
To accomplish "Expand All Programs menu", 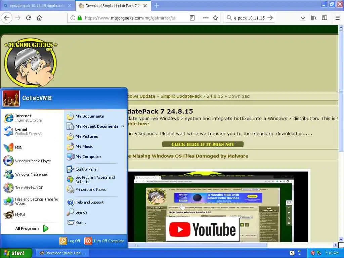I will click(32, 228).
